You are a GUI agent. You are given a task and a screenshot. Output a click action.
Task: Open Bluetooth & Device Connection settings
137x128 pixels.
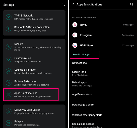(34, 29)
